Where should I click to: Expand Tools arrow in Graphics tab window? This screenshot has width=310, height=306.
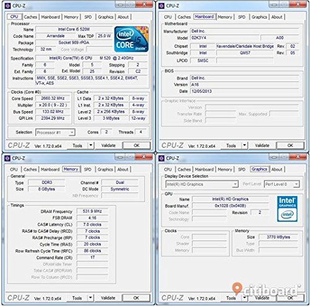click(244, 298)
